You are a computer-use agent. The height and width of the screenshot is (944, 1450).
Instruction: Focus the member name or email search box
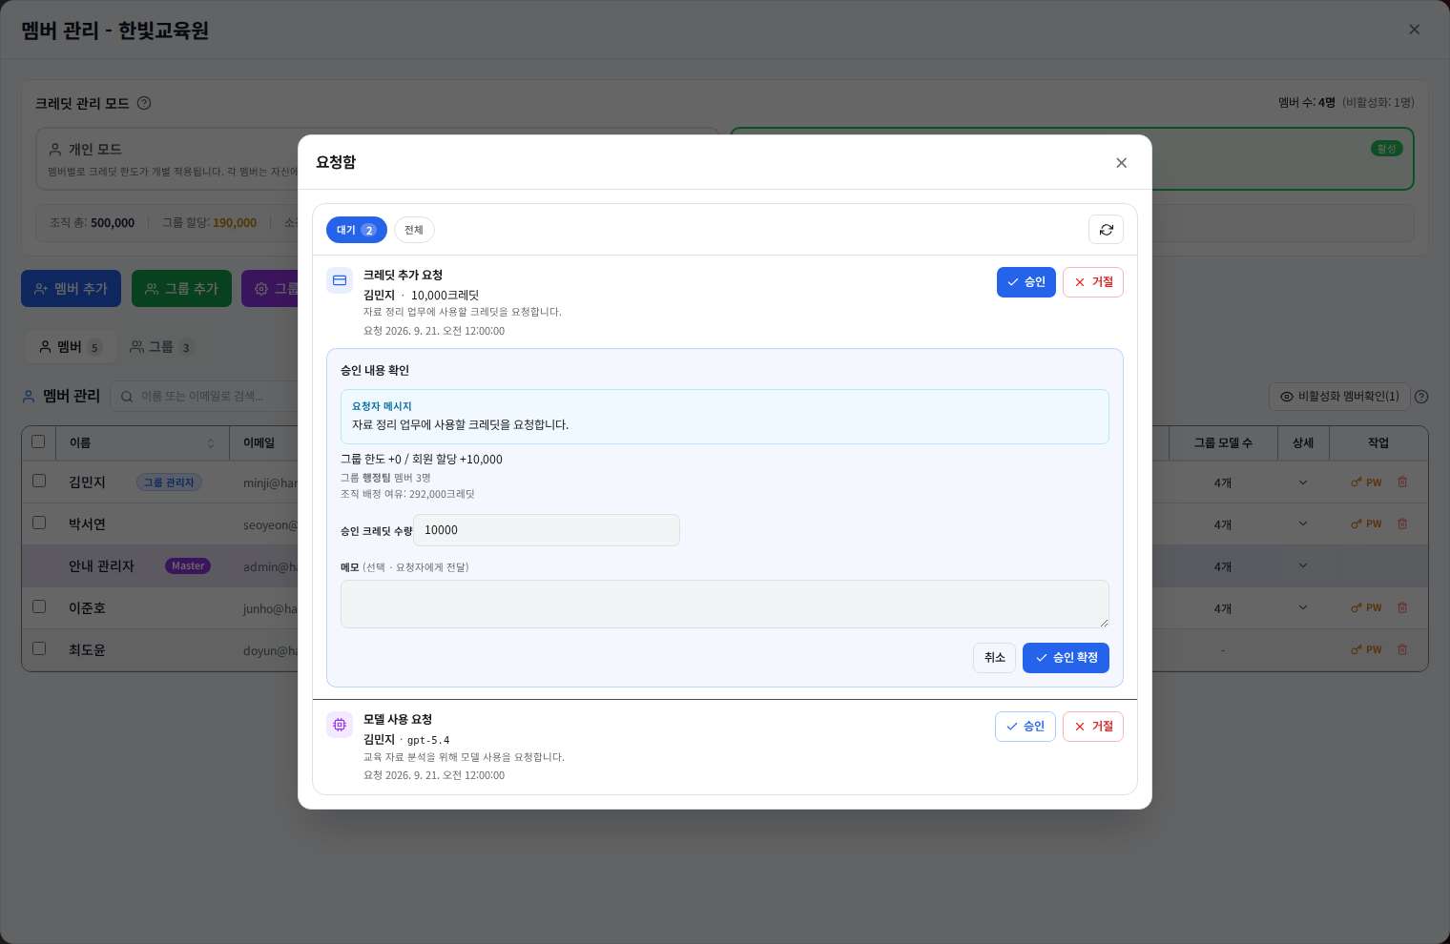[205, 397]
